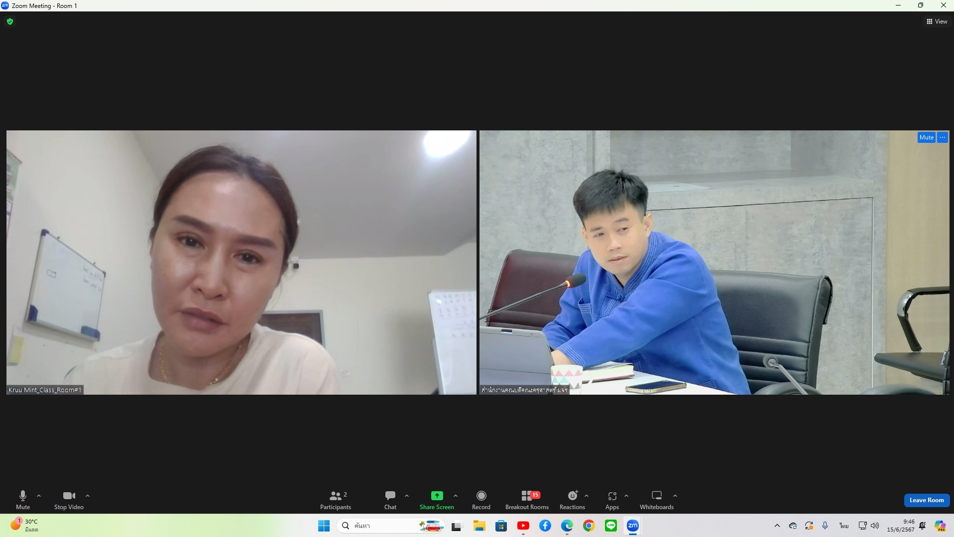Mute the participant in right video tile
954x537 pixels.
926,137
